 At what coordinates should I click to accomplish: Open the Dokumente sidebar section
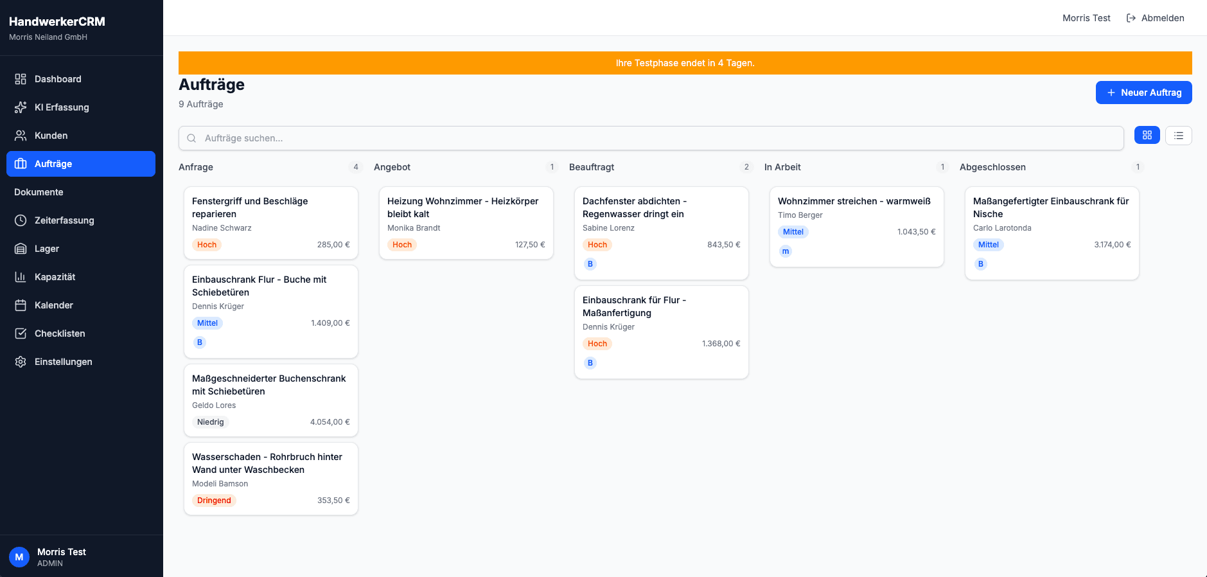(39, 192)
